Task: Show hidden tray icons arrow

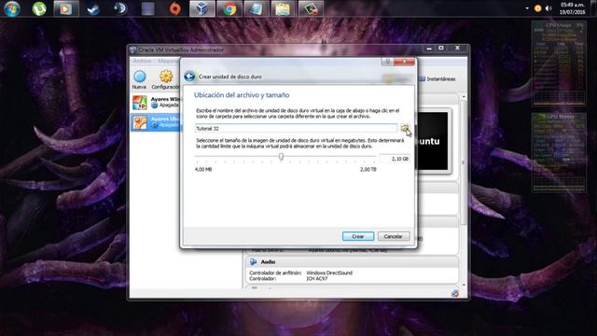Action: click(x=527, y=8)
